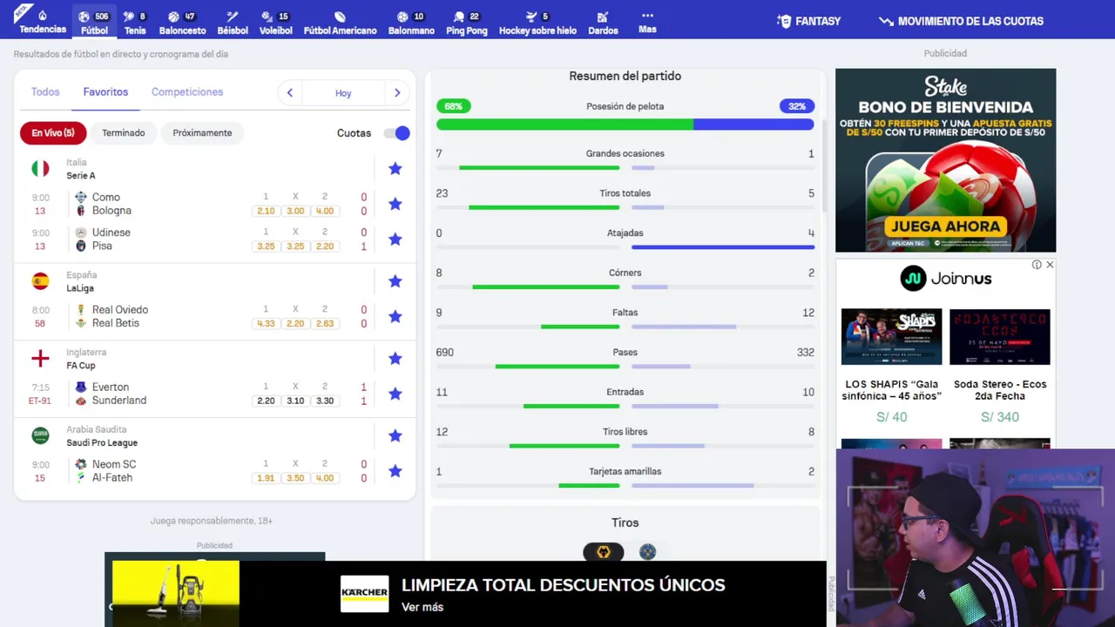Click the match summary panel scrollbar

pos(824,165)
